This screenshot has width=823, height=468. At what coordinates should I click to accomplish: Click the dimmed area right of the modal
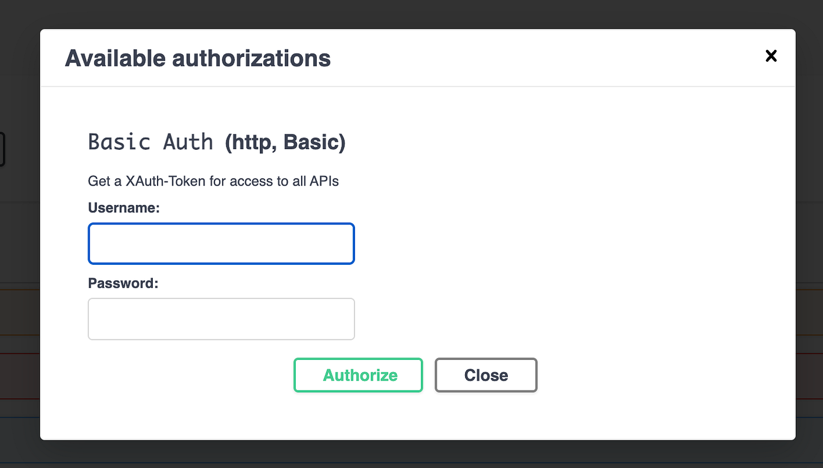point(809,235)
